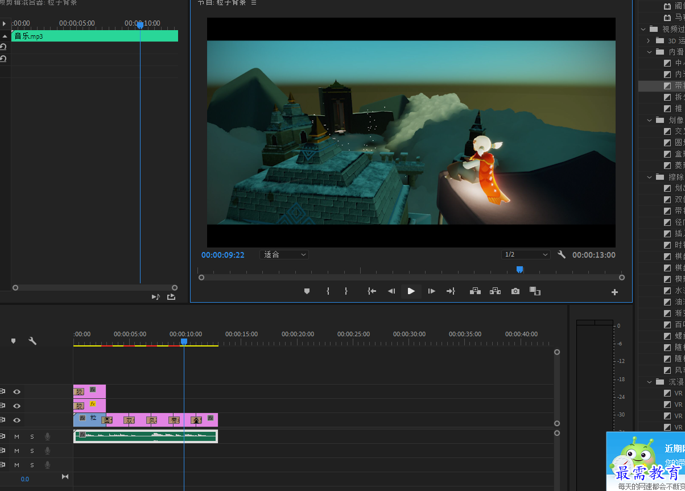Select the 音乐.mp3 clip in effect controls

pyautogui.click(x=94, y=36)
